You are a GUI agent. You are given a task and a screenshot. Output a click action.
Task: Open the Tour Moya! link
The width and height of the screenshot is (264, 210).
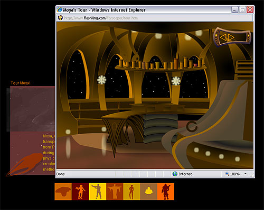tap(21, 83)
